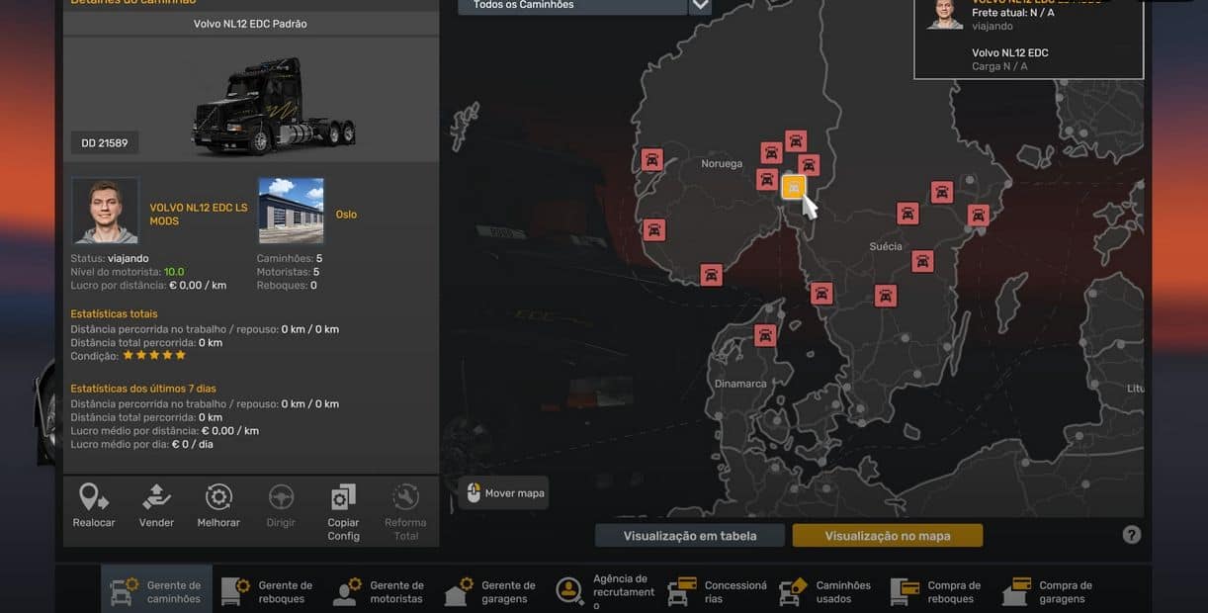Image resolution: width=1208 pixels, height=613 pixels.
Task: Open Caminhões usados section
Action: coord(827,591)
